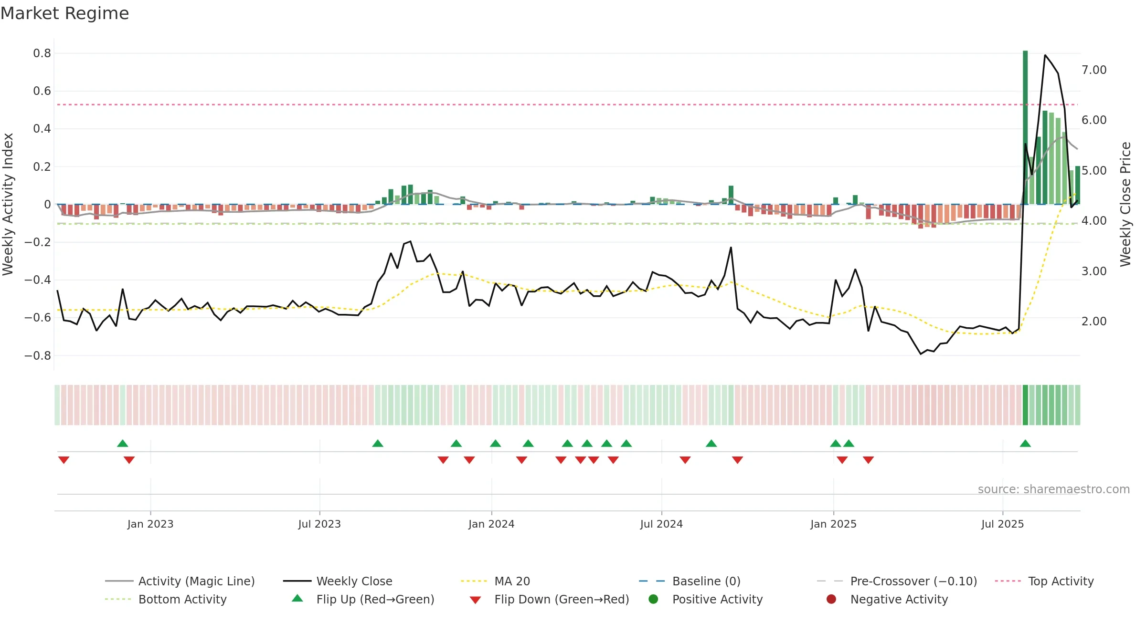Toggle the Baseline (0) legend entry
Screen dimensions: 1146x644
690,581
